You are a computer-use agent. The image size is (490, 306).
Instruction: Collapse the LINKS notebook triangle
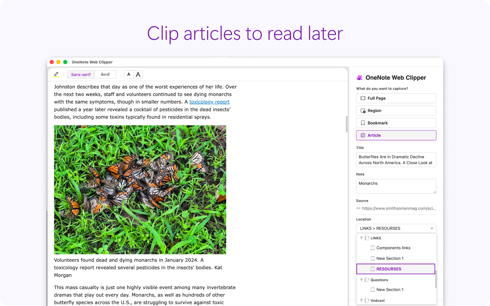click(x=361, y=238)
